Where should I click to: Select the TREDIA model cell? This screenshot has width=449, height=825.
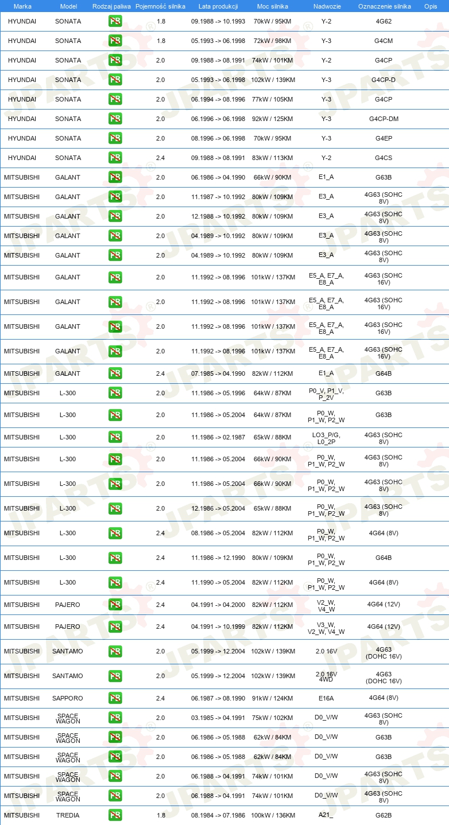pyautogui.click(x=68, y=815)
